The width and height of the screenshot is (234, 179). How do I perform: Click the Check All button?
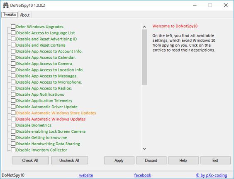coord(30,160)
